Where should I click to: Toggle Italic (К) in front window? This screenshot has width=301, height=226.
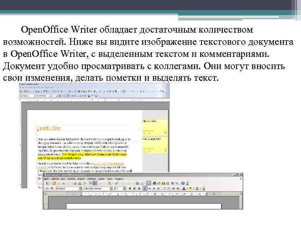[x=134, y=188]
